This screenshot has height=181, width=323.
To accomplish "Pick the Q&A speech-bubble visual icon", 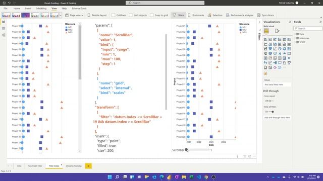I will 280,63.
